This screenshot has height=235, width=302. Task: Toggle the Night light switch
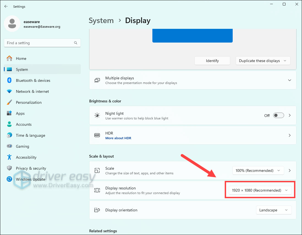click(278, 116)
